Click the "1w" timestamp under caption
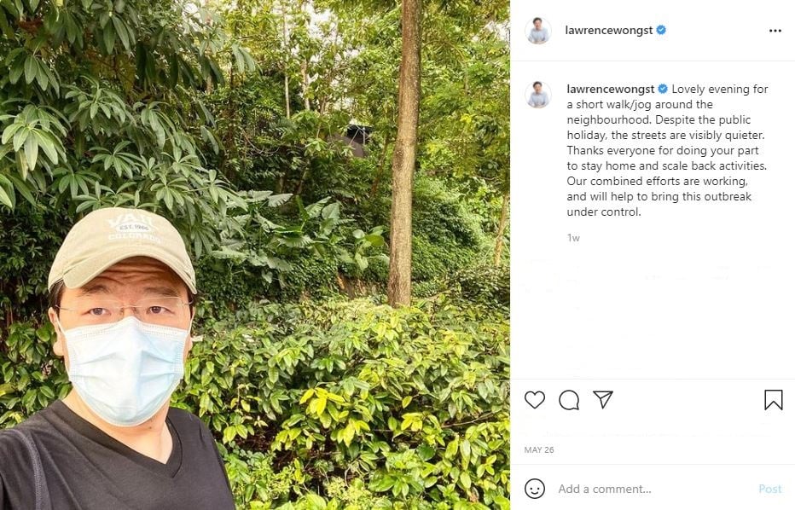The height and width of the screenshot is (510, 795). [x=573, y=238]
